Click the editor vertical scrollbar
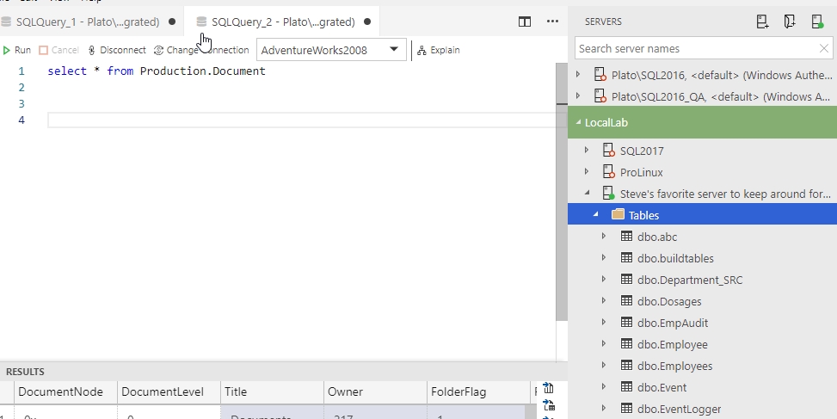The height and width of the screenshot is (419, 837). (x=561, y=192)
